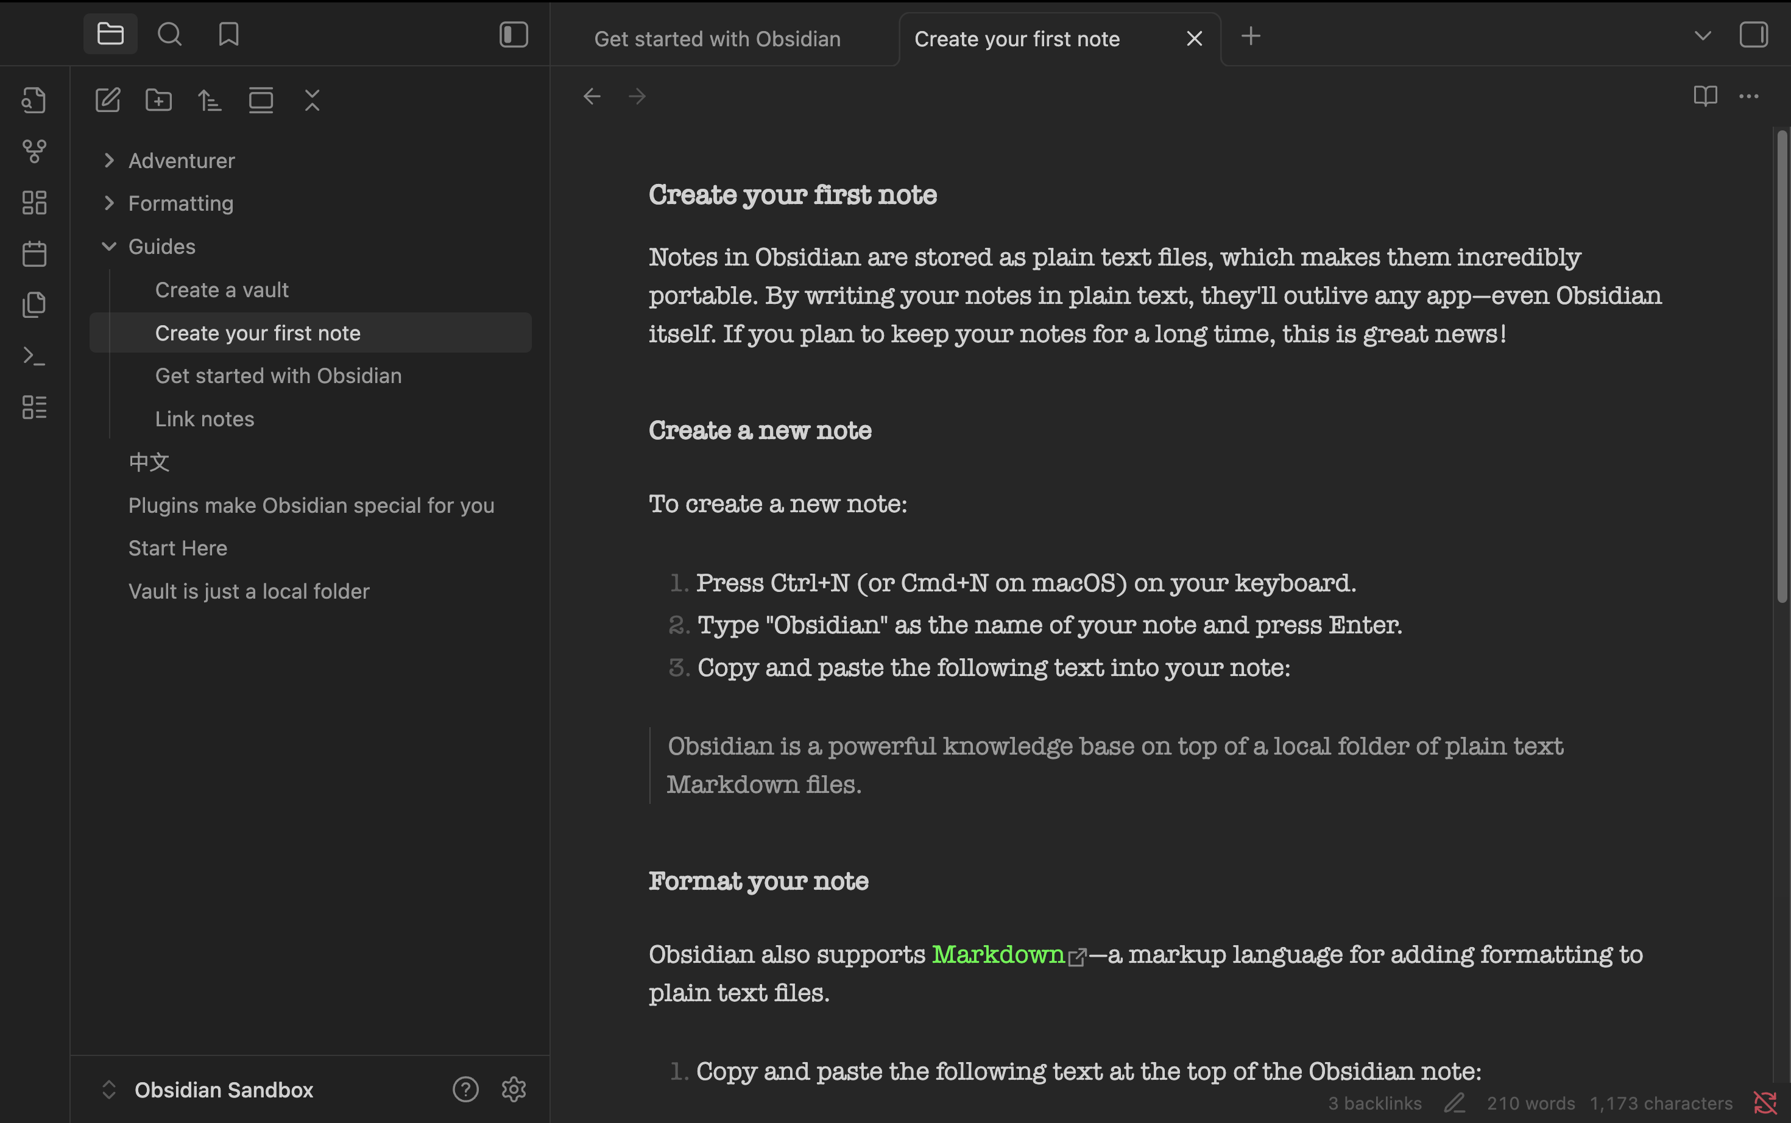Click the New note icon
The width and height of the screenshot is (1791, 1123).
[108, 99]
